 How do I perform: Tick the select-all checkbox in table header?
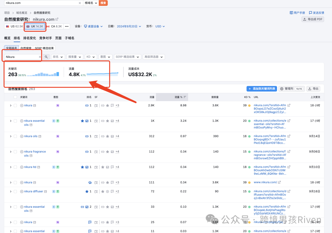(15, 97)
